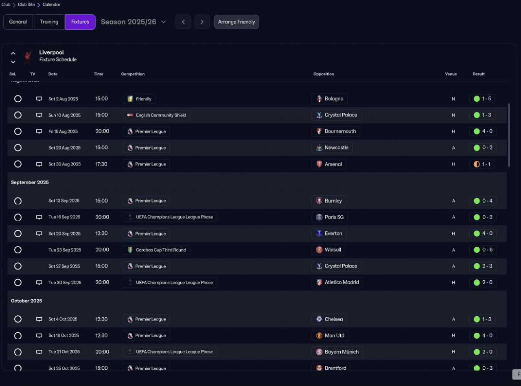Click the Arsenal club crest

click(x=319, y=164)
